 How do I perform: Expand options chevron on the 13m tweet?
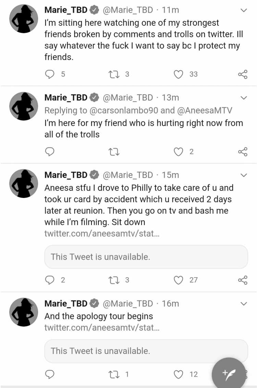click(x=244, y=98)
